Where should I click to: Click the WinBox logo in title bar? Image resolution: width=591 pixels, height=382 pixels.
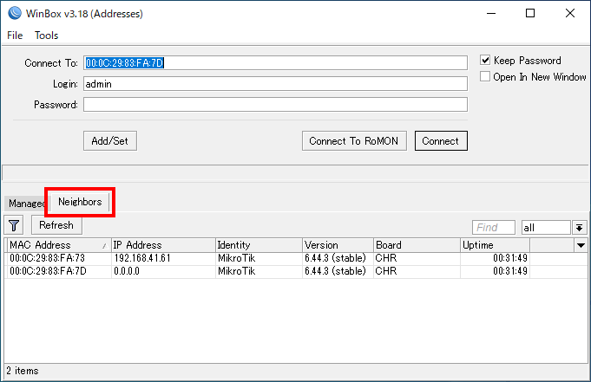click(15, 13)
